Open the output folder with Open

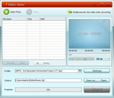(x=104, y=80)
